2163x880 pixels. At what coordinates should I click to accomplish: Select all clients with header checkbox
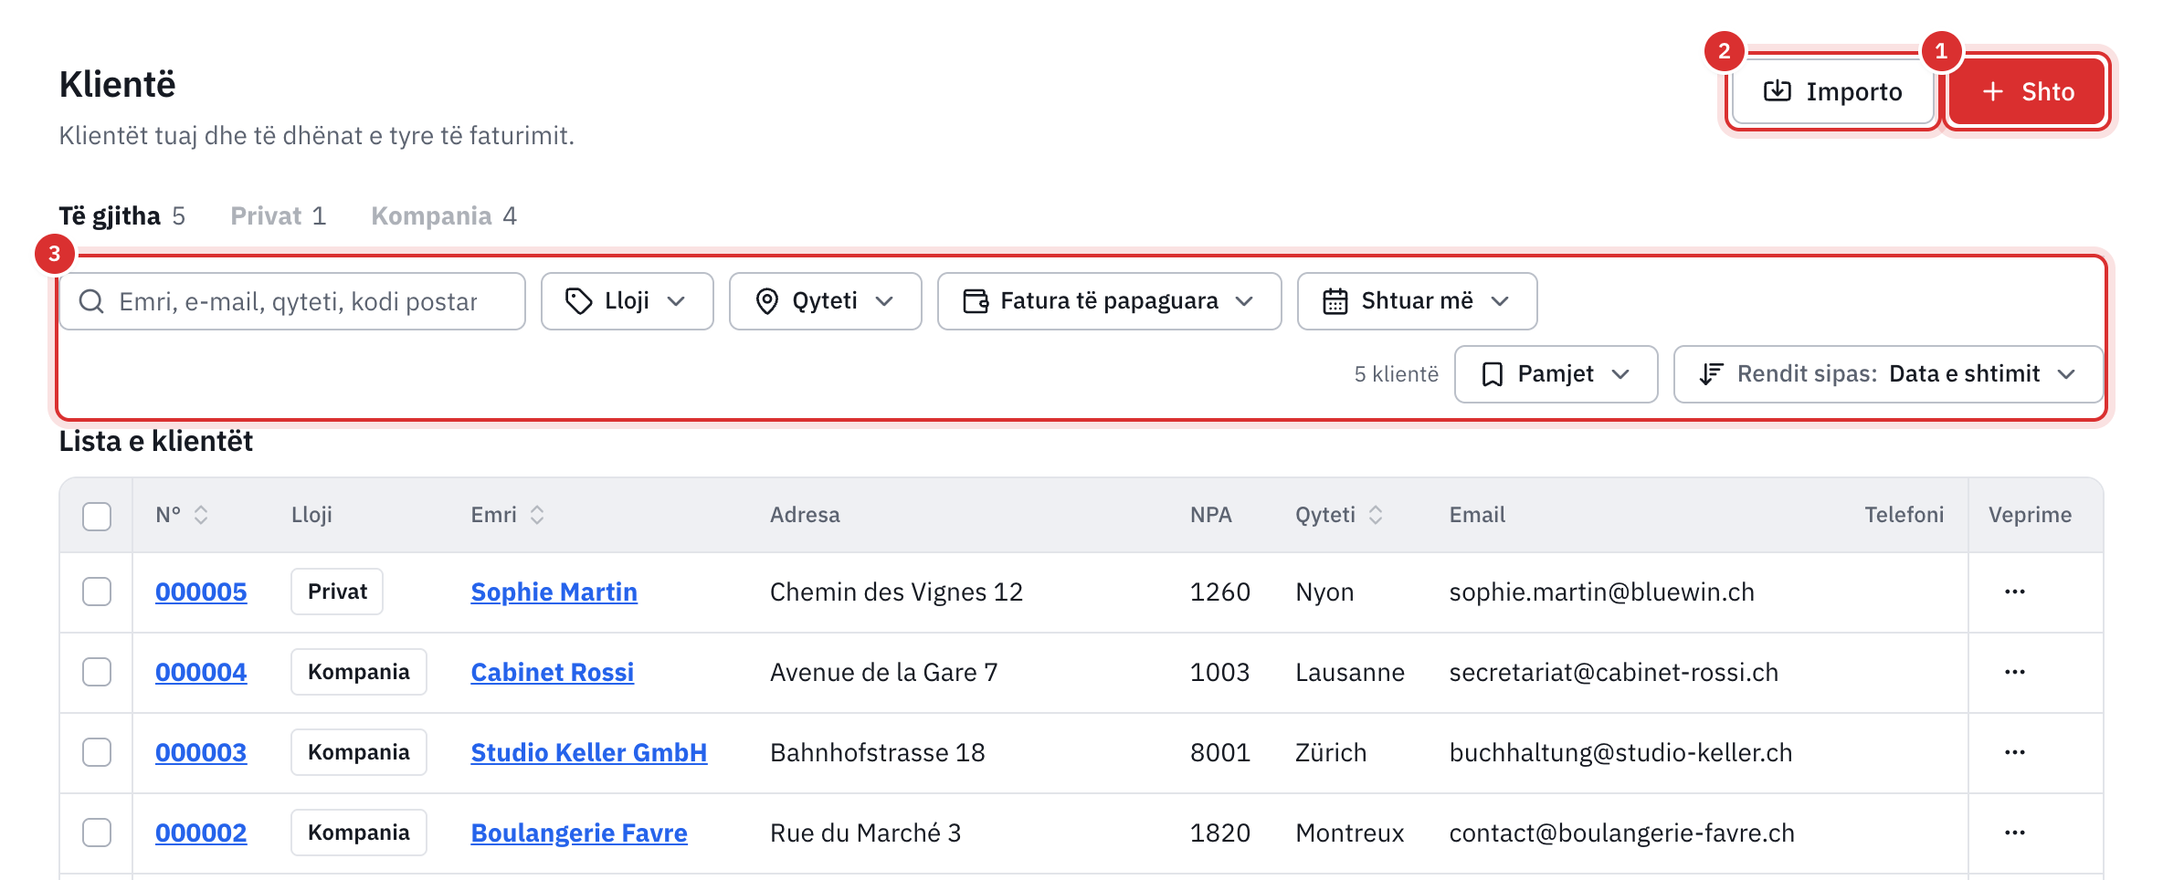97,516
